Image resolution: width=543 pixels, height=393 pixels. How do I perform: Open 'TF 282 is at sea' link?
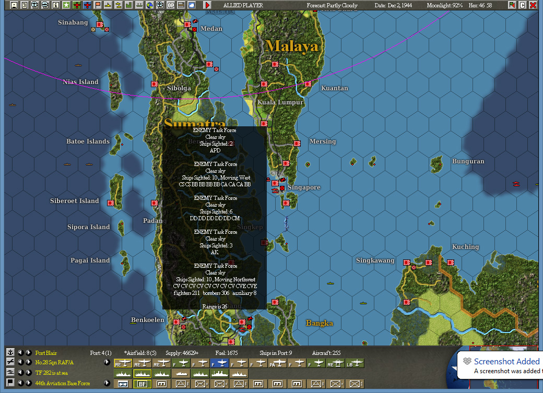pyautogui.click(x=52, y=373)
